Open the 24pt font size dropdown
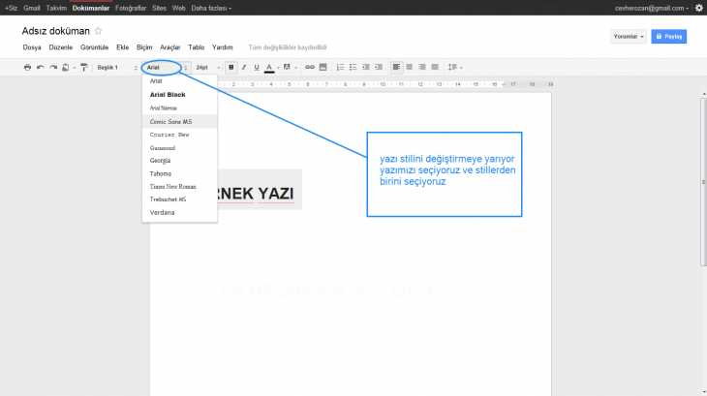Viewport: 707px width, 396px height. coord(207,68)
